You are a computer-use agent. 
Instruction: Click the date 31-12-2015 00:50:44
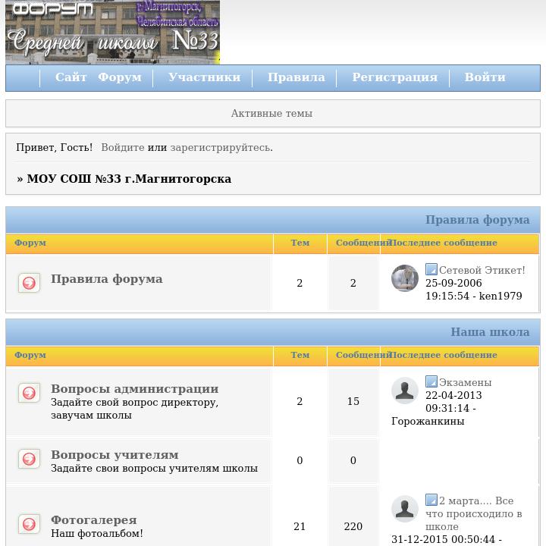click(x=443, y=539)
